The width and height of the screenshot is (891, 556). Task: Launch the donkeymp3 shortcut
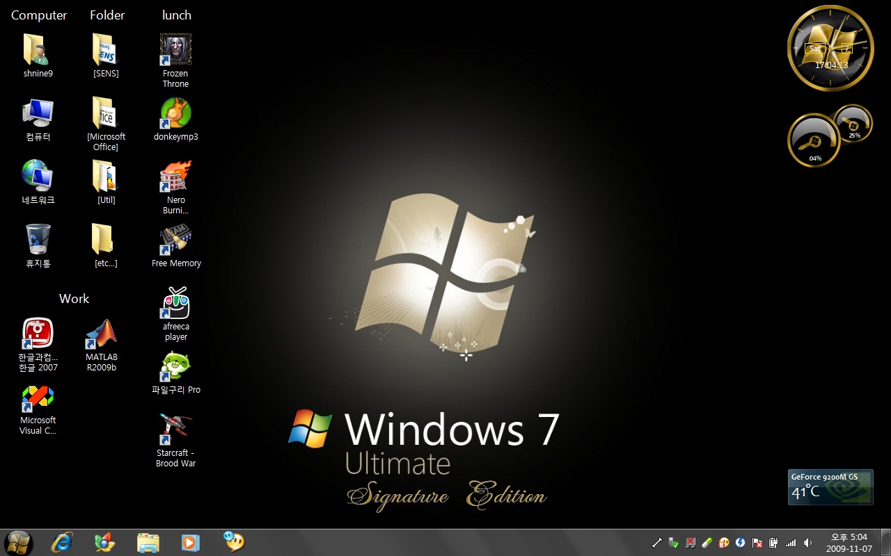(x=175, y=113)
